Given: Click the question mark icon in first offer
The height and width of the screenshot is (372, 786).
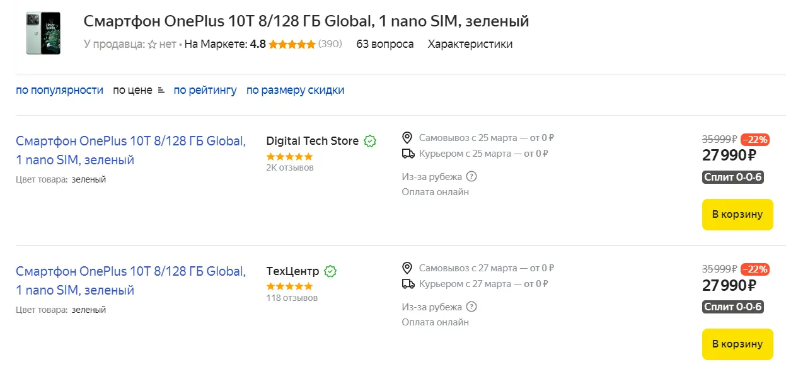Looking at the screenshot, I should 471,177.
